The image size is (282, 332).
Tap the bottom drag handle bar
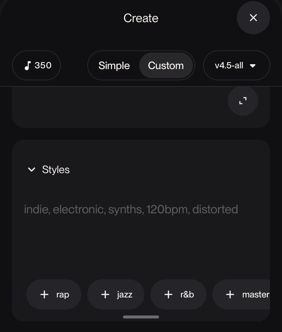point(141,317)
